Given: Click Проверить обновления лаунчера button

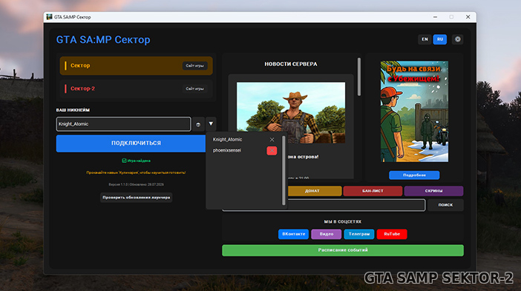Looking at the screenshot, I should (x=137, y=198).
